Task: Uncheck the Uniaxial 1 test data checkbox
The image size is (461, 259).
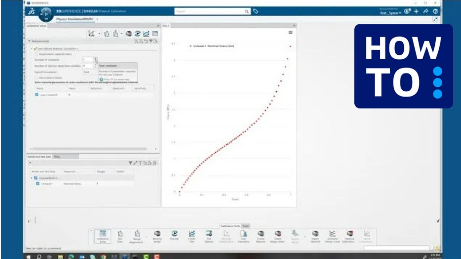Action: tap(37, 183)
